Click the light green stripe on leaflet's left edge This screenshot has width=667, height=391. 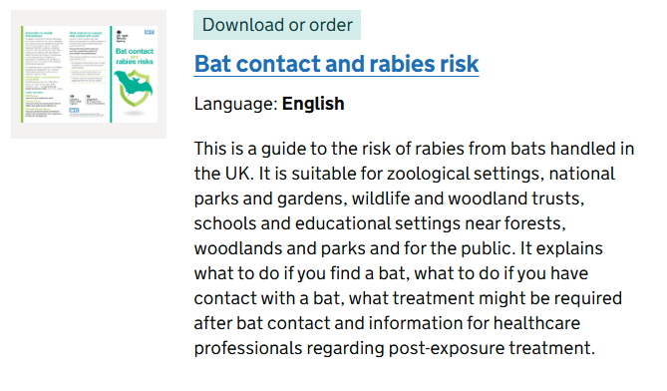[x=22, y=74]
